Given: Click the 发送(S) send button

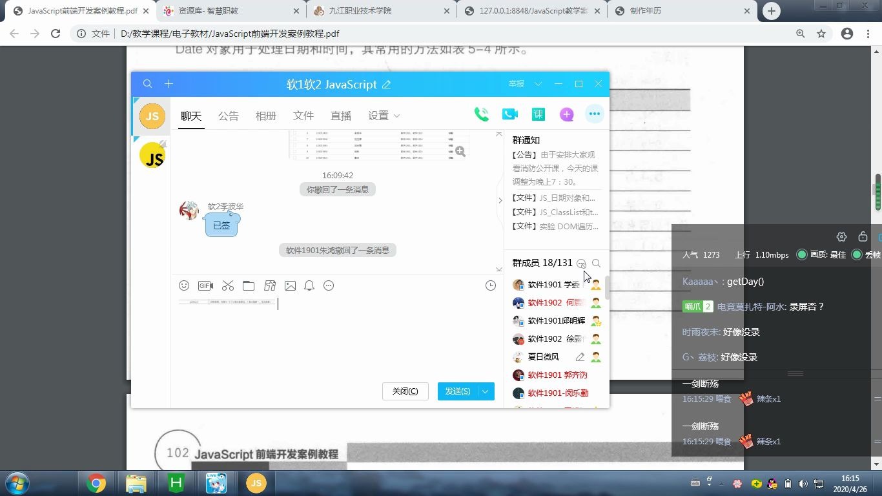Looking at the screenshot, I should (x=459, y=391).
